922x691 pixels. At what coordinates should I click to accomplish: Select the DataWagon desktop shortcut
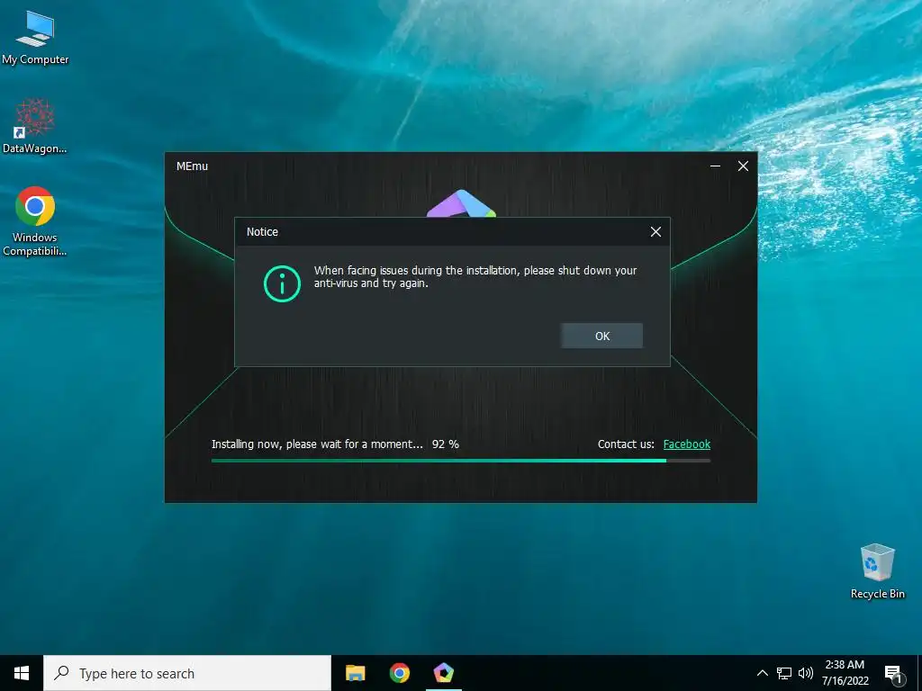click(35, 126)
